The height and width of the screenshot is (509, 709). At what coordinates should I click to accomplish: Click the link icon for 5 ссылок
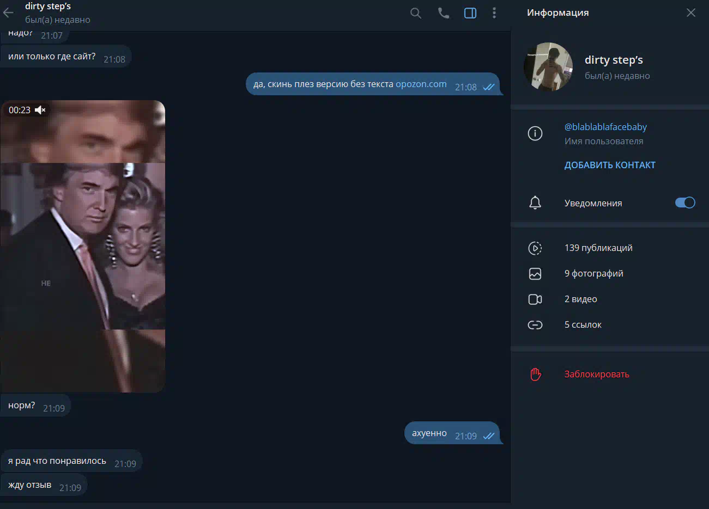point(535,324)
